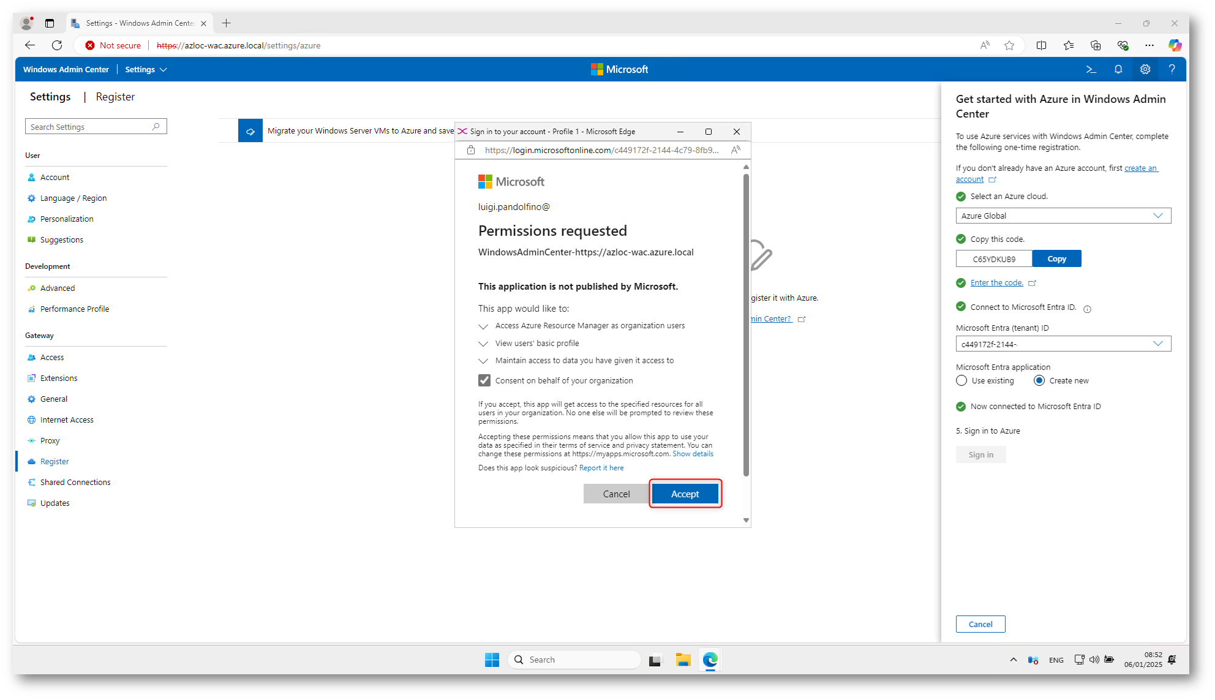
Task: Select Use existing radio option
Action: tap(961, 380)
